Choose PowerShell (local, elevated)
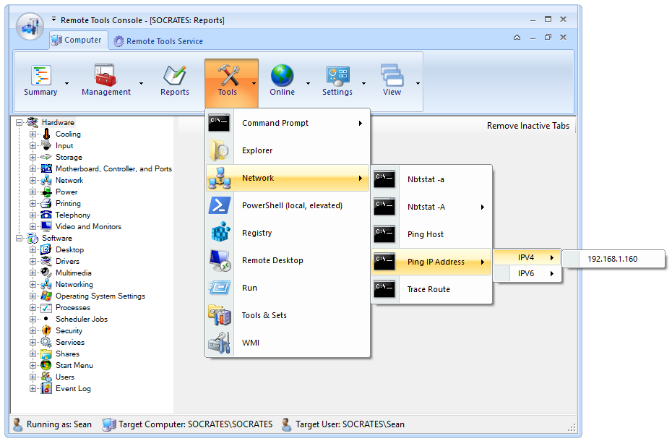672x441 pixels. point(288,205)
